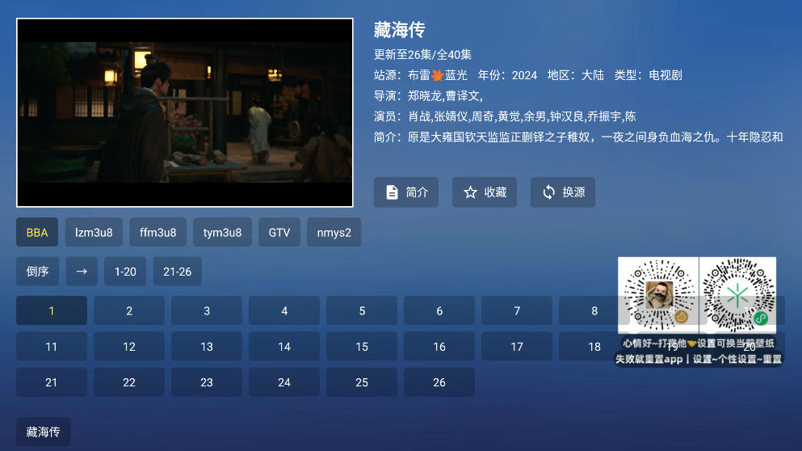This screenshot has height=451, width=802.
Task: Play episode 1
Action: click(x=52, y=310)
